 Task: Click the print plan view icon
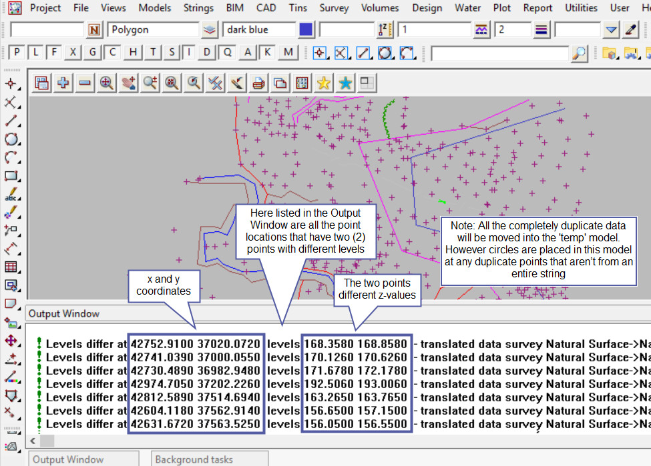point(259,83)
